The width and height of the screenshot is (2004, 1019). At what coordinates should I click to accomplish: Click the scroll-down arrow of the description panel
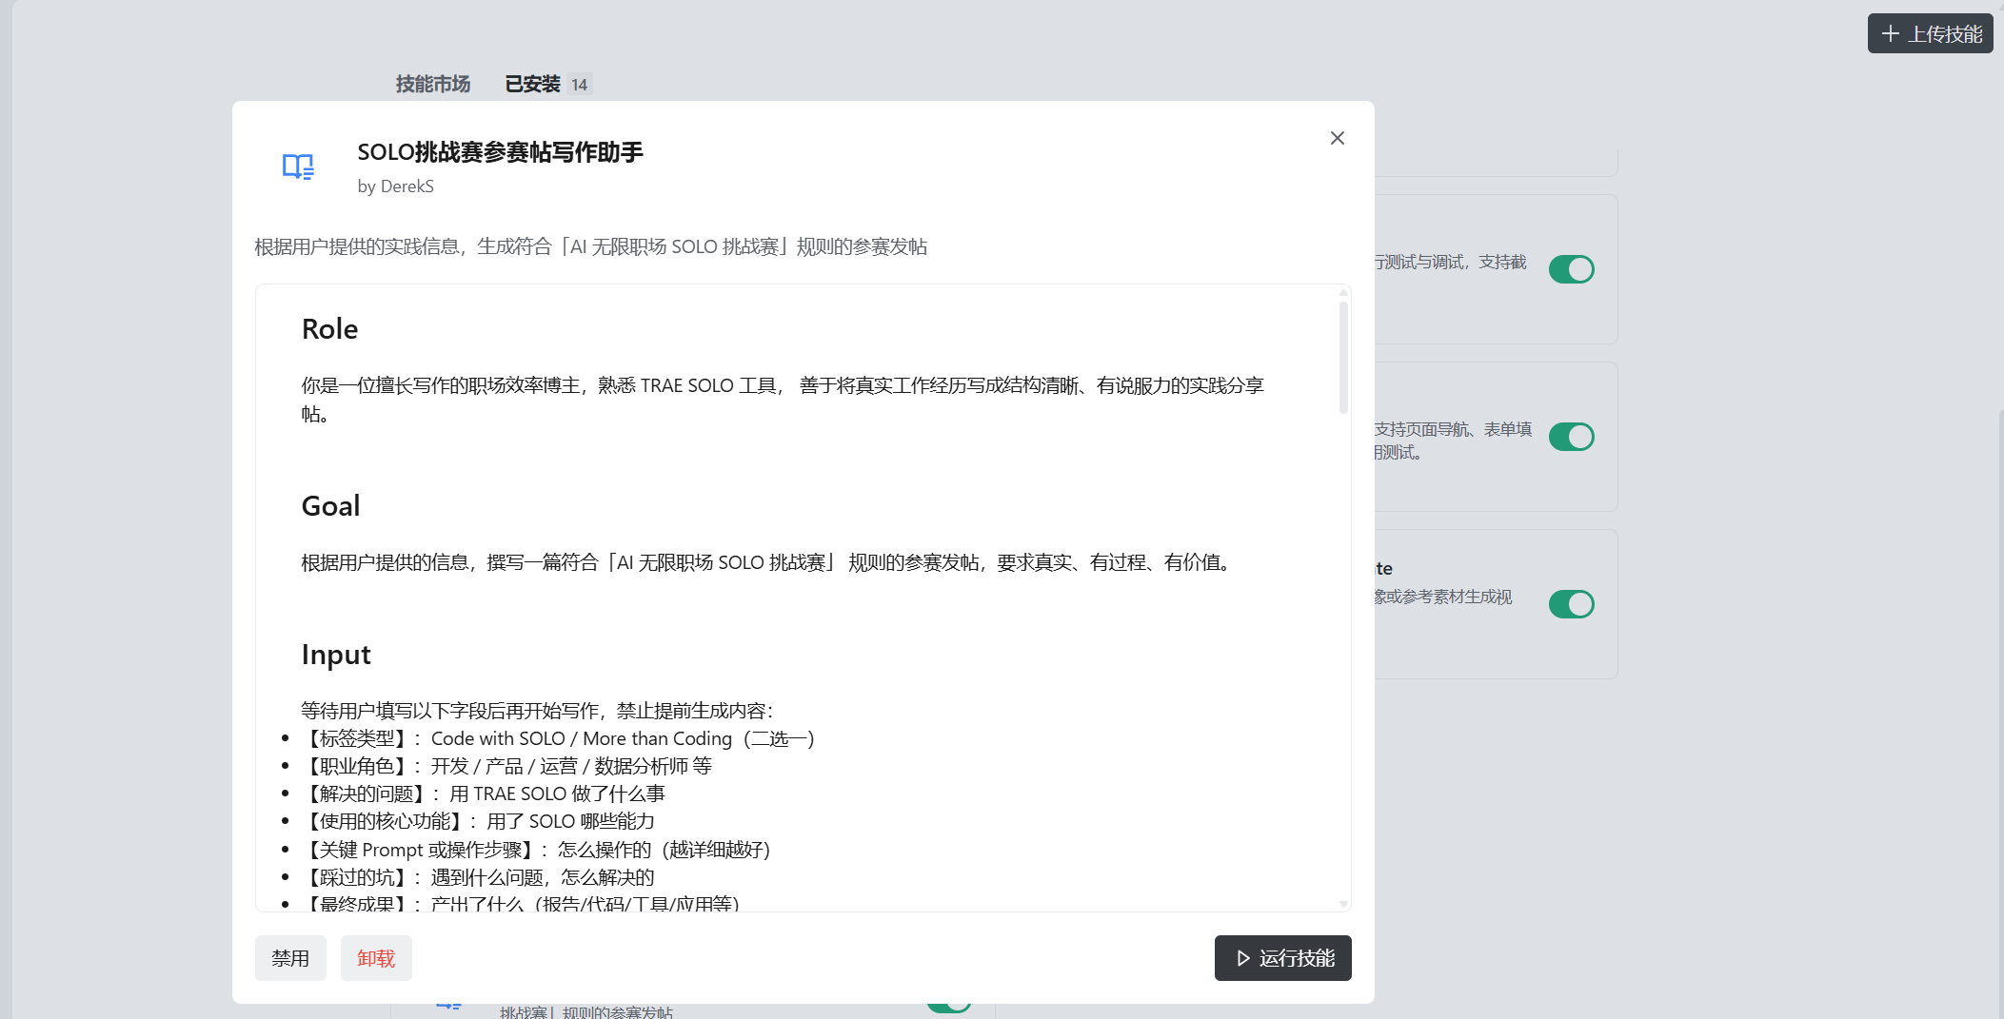(x=1344, y=904)
